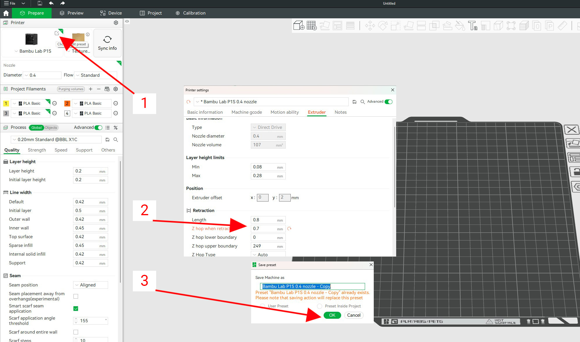Select the Mesh boolean tool
The image size is (580, 342).
[x=434, y=26]
